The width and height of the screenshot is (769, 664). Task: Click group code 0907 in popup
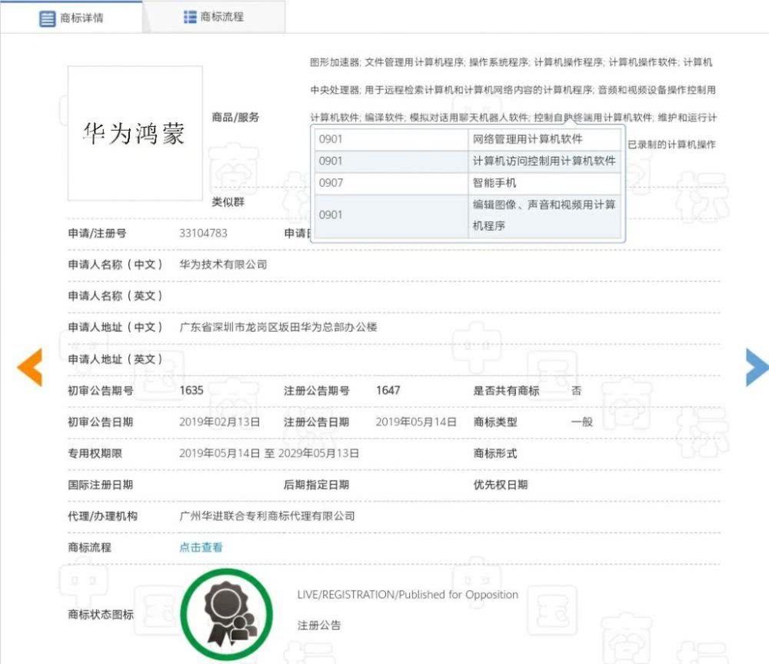pyautogui.click(x=331, y=183)
